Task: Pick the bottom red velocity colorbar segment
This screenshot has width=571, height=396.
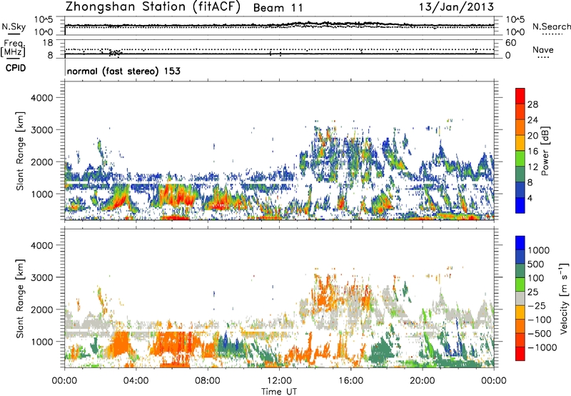Action: point(520,354)
